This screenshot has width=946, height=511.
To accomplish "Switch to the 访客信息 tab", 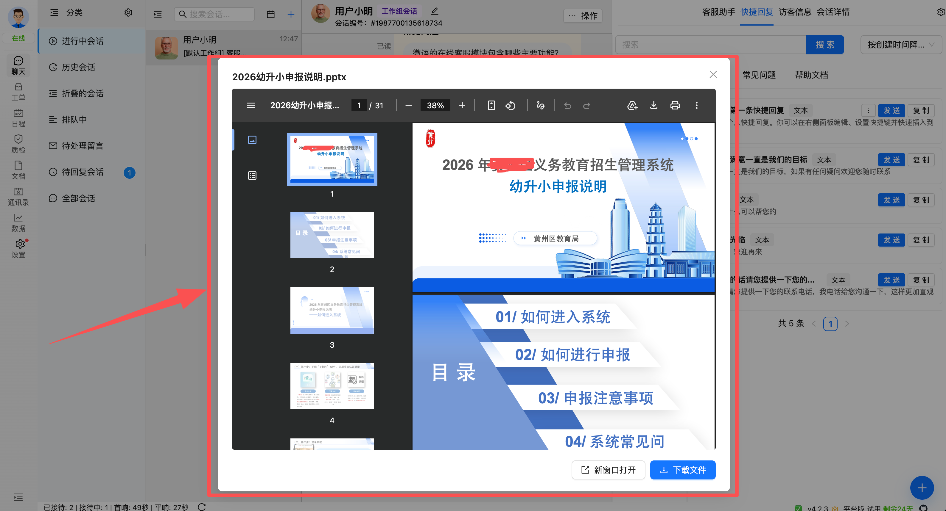I will tap(795, 12).
